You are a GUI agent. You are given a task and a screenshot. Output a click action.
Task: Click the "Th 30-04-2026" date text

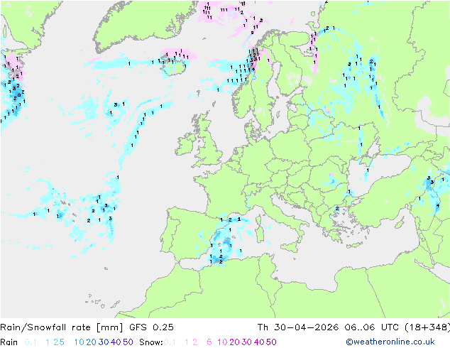298,327
